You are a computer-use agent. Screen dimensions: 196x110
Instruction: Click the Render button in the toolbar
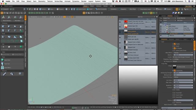coord(159,9)
